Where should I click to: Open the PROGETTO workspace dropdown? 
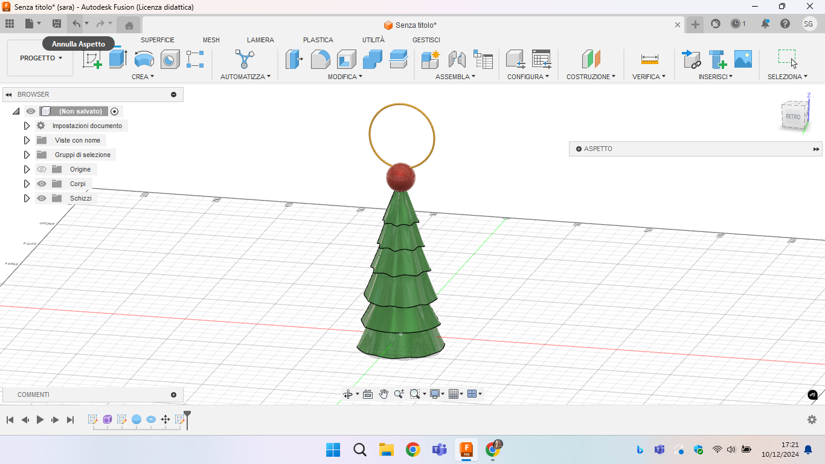40,58
